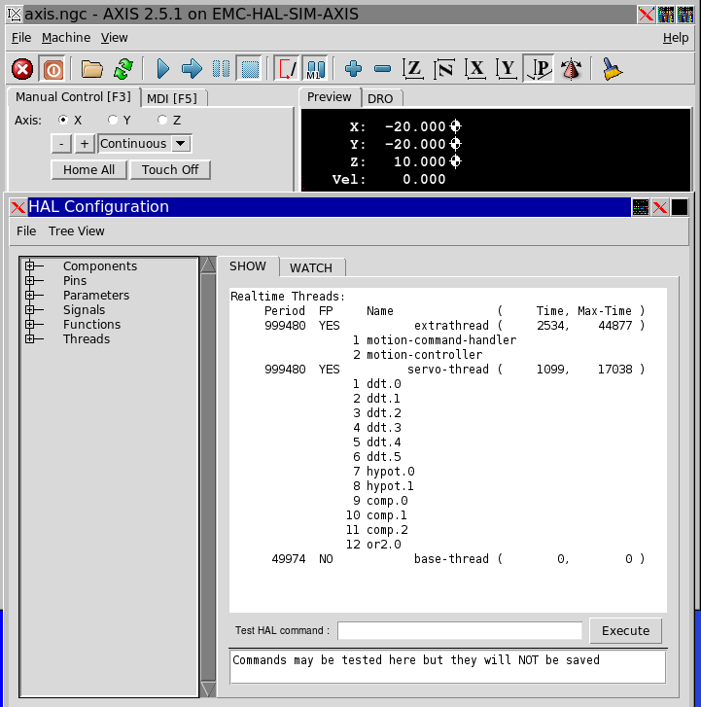
Task: Click tree scrollbar down arrow
Action: 208,689
